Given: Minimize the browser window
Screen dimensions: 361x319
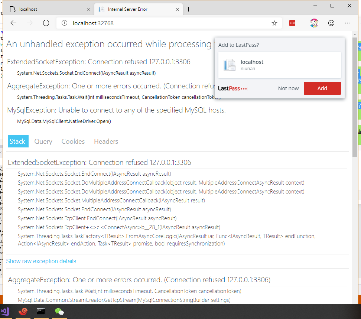Looking at the screenshot, I should click(315, 6).
